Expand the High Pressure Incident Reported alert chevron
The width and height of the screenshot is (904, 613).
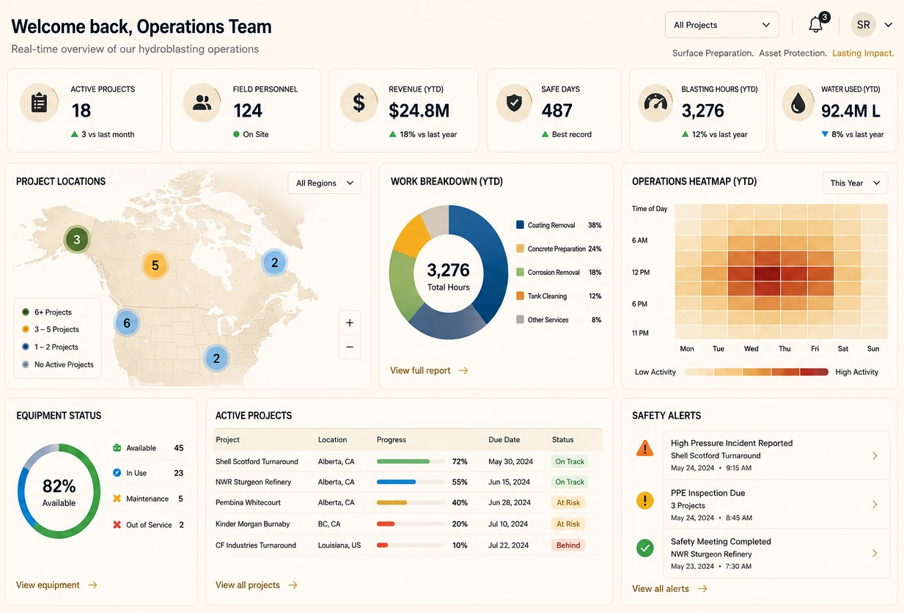pyautogui.click(x=875, y=456)
